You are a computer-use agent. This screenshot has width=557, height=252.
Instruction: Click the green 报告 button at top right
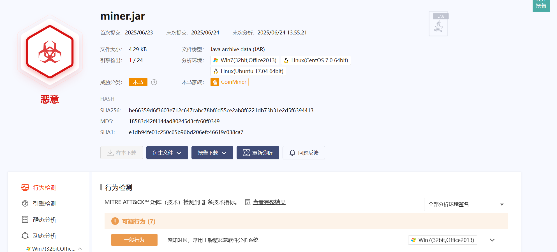pyautogui.click(x=541, y=6)
